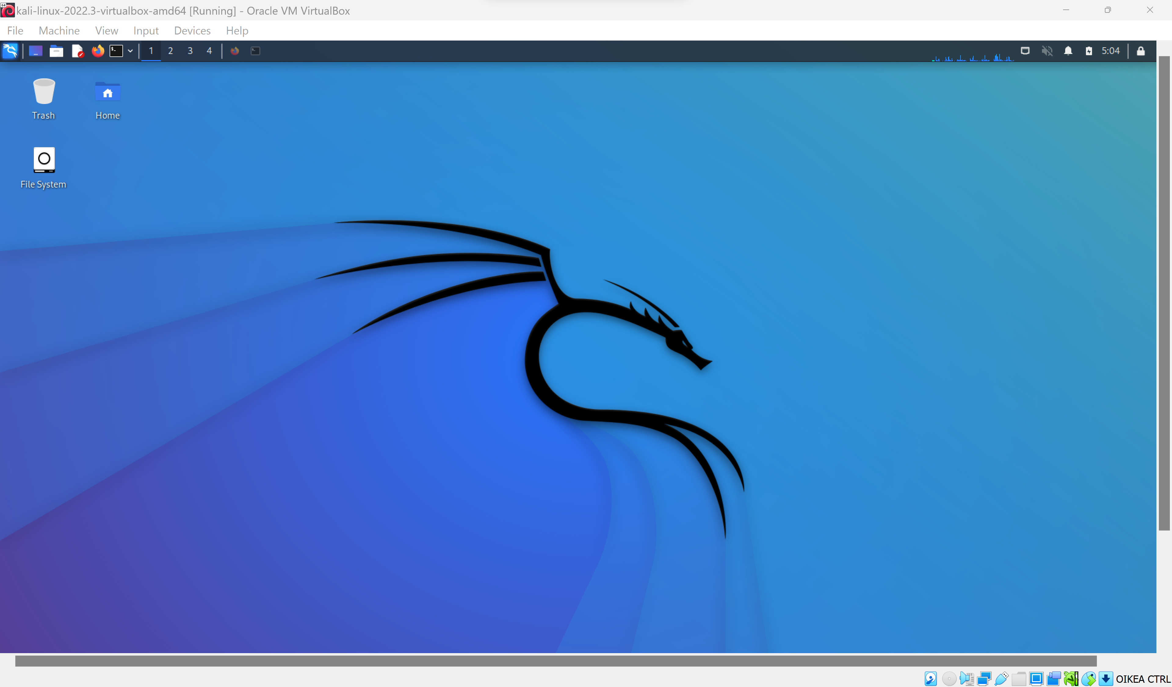Screen dimensions: 1172x687
Task: Open the Machine menu
Action: [59, 31]
